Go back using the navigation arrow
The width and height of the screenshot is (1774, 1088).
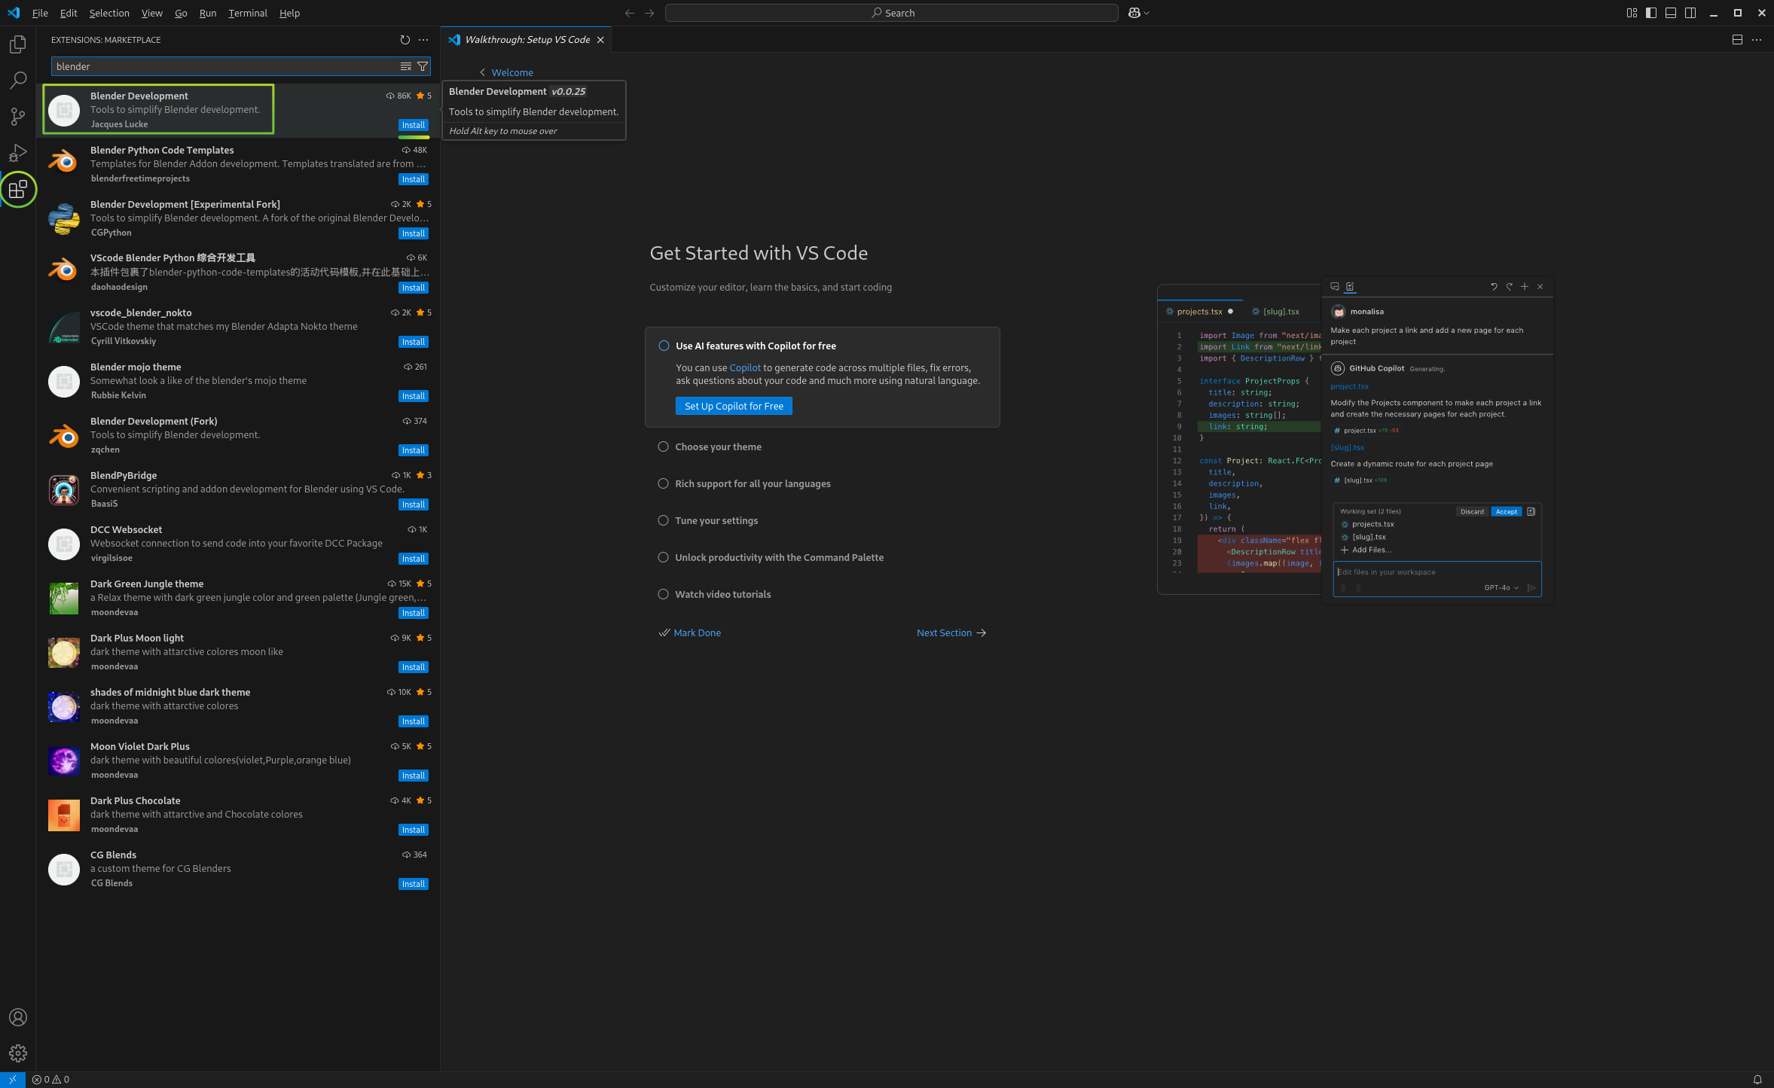[629, 13]
